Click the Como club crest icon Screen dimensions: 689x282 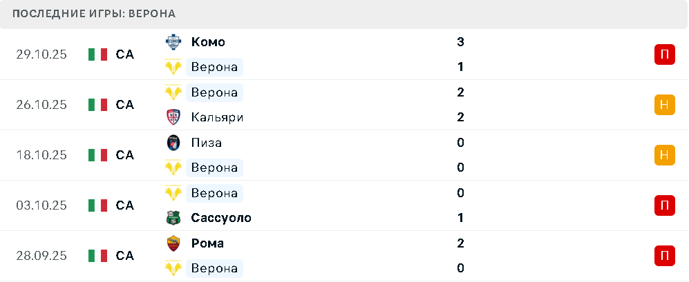(173, 42)
